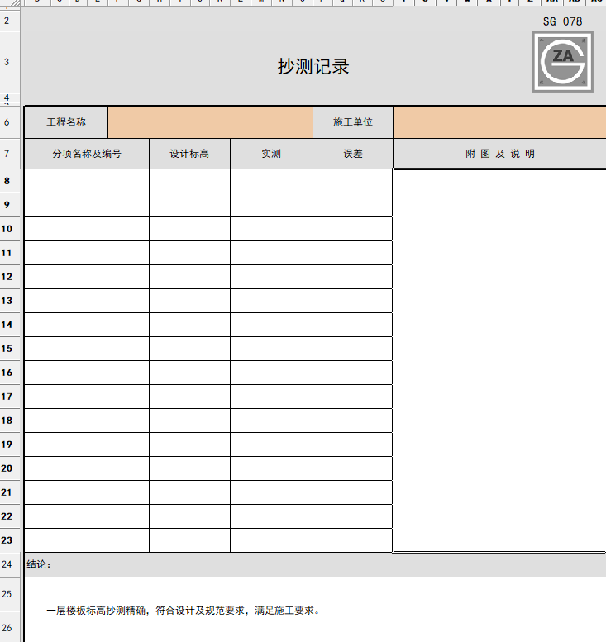The width and height of the screenshot is (606, 642).
Task: Select row 24 via its row header
Action: click(10, 564)
